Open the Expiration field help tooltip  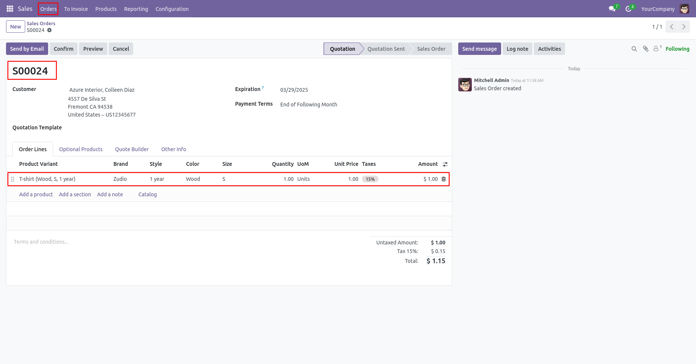coord(263,88)
